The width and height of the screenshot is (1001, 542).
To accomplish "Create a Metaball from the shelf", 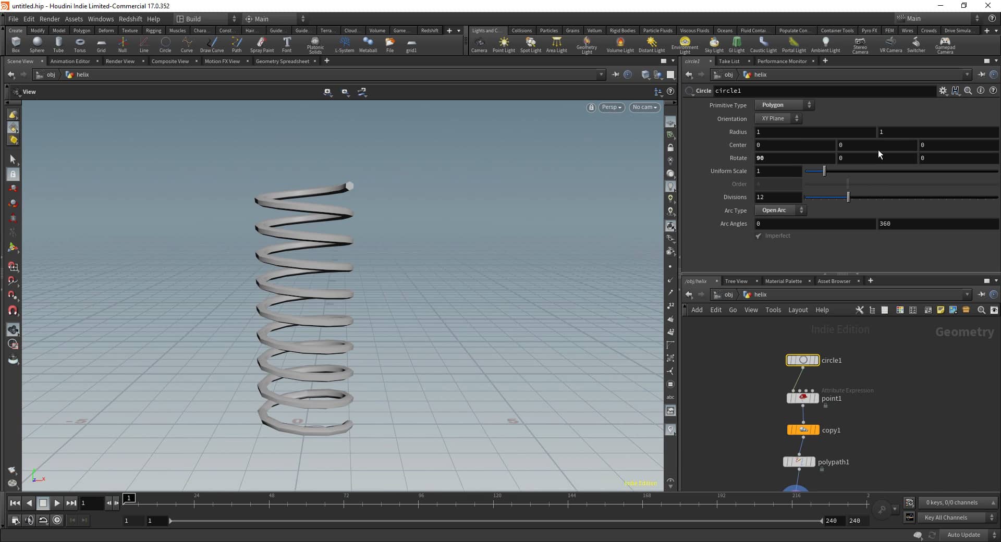I will [368, 45].
